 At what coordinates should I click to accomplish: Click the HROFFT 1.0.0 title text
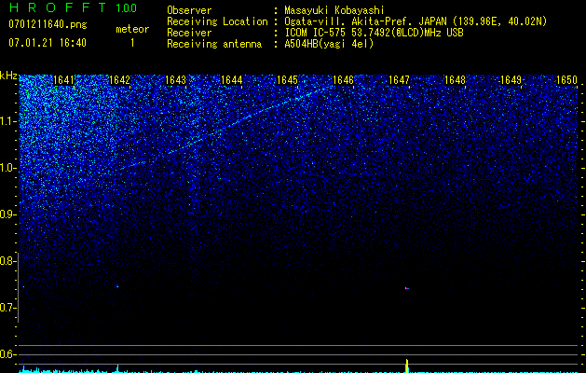pos(73,7)
